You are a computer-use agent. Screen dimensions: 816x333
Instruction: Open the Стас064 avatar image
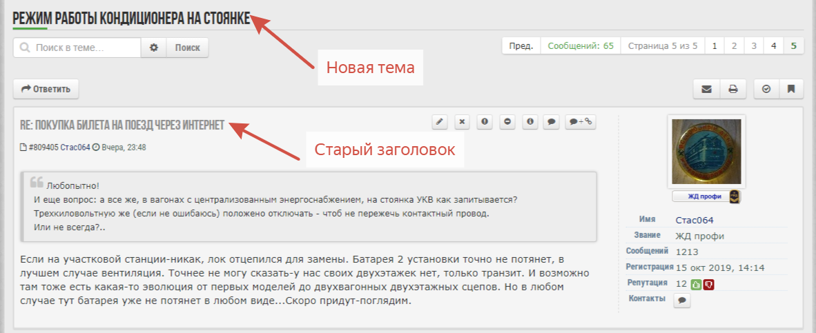coord(706,151)
